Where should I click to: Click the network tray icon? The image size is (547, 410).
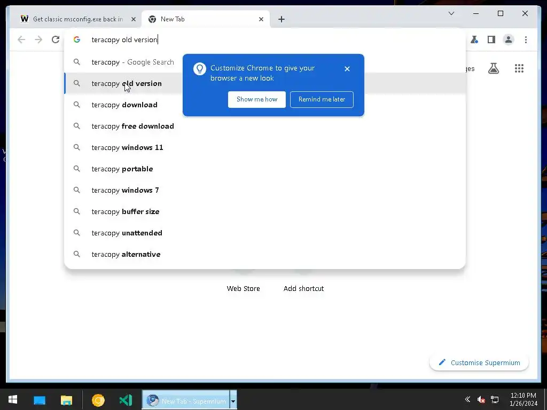click(x=494, y=399)
